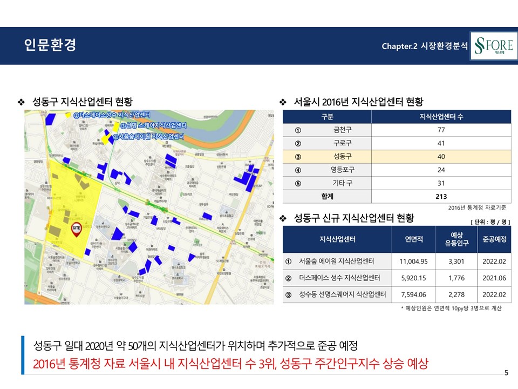Click the 구로구 table cell
Screen dimensions: 518x389
(x=342, y=143)
